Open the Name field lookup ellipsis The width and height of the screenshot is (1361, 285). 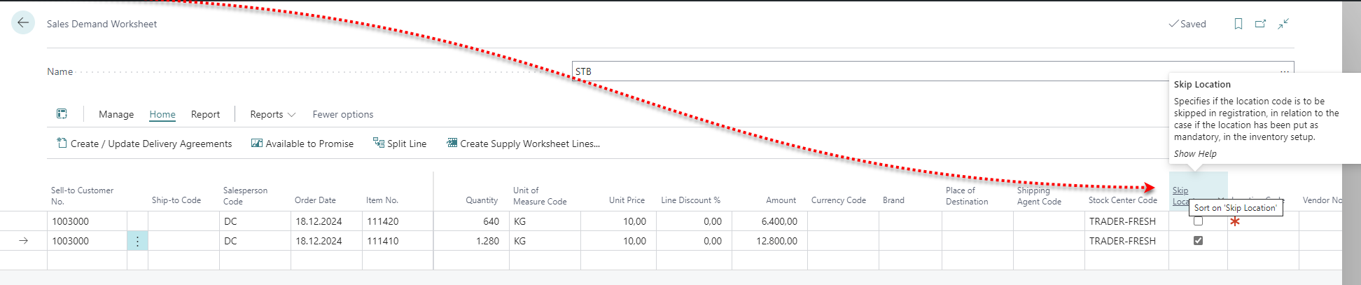[1284, 71]
